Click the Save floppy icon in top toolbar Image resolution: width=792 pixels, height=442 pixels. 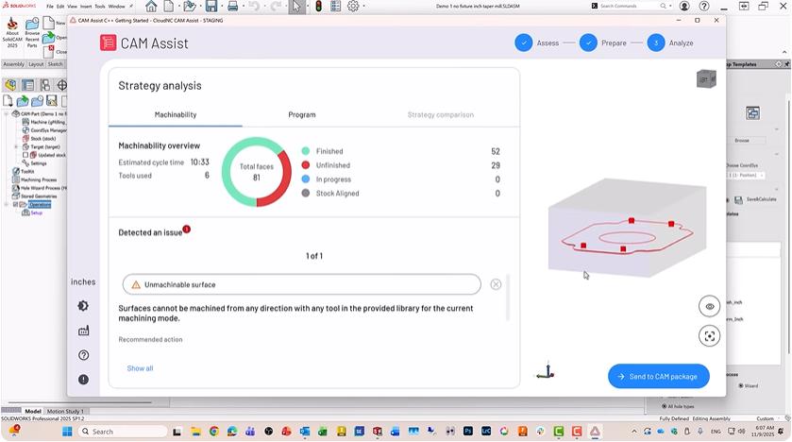211,6
